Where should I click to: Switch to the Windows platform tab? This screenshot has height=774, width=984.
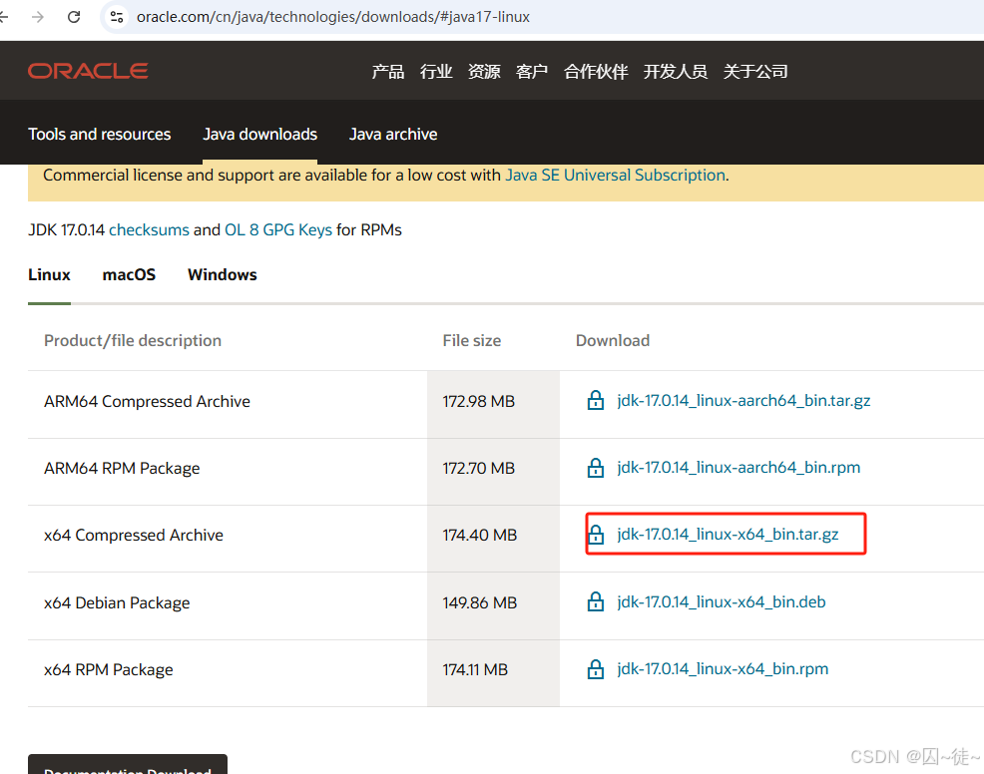(x=223, y=274)
